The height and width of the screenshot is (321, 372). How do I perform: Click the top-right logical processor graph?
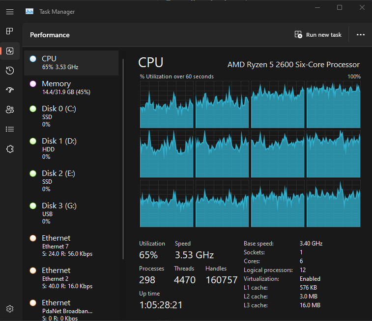click(x=333, y=104)
